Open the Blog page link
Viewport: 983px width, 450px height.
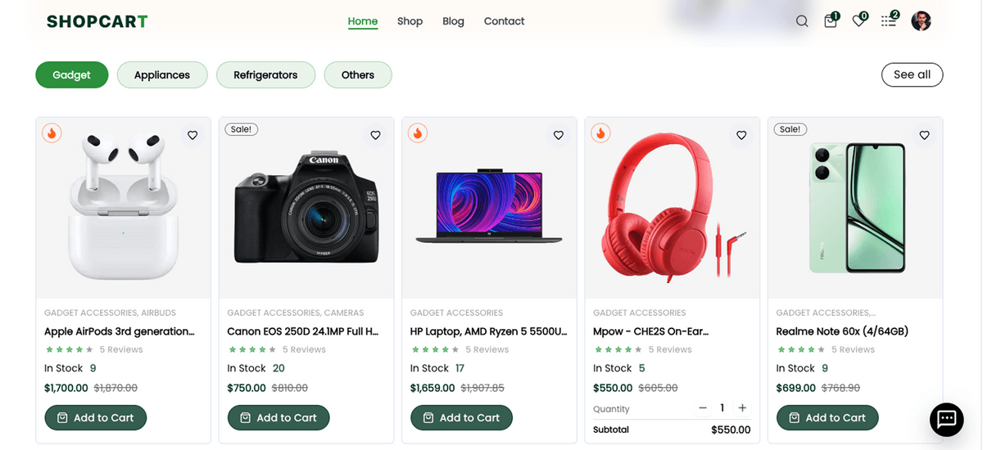tap(453, 21)
